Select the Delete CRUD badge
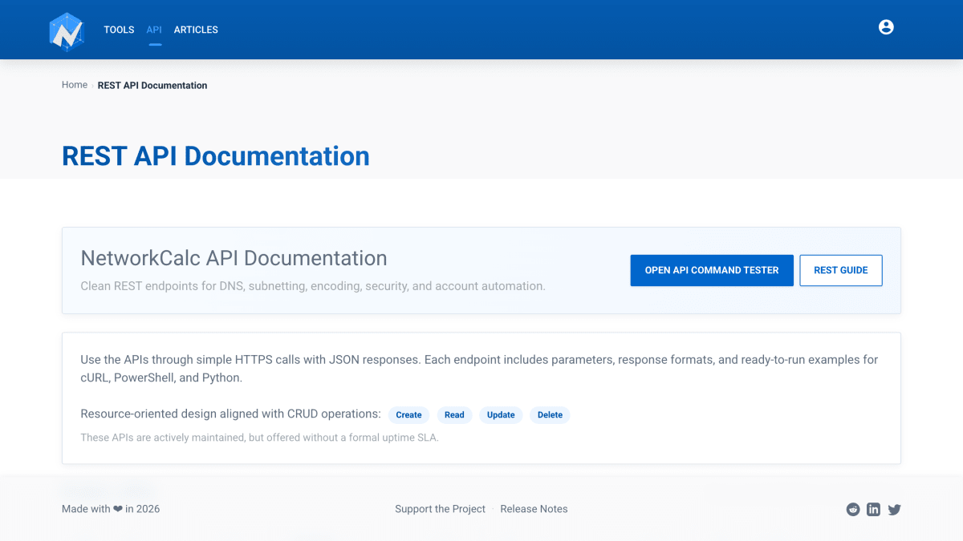This screenshot has width=963, height=541. pyautogui.click(x=550, y=414)
